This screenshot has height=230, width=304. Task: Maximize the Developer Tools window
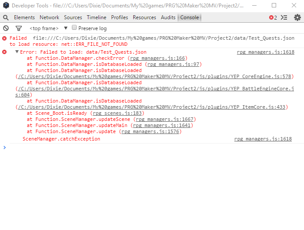[x=274, y=5]
